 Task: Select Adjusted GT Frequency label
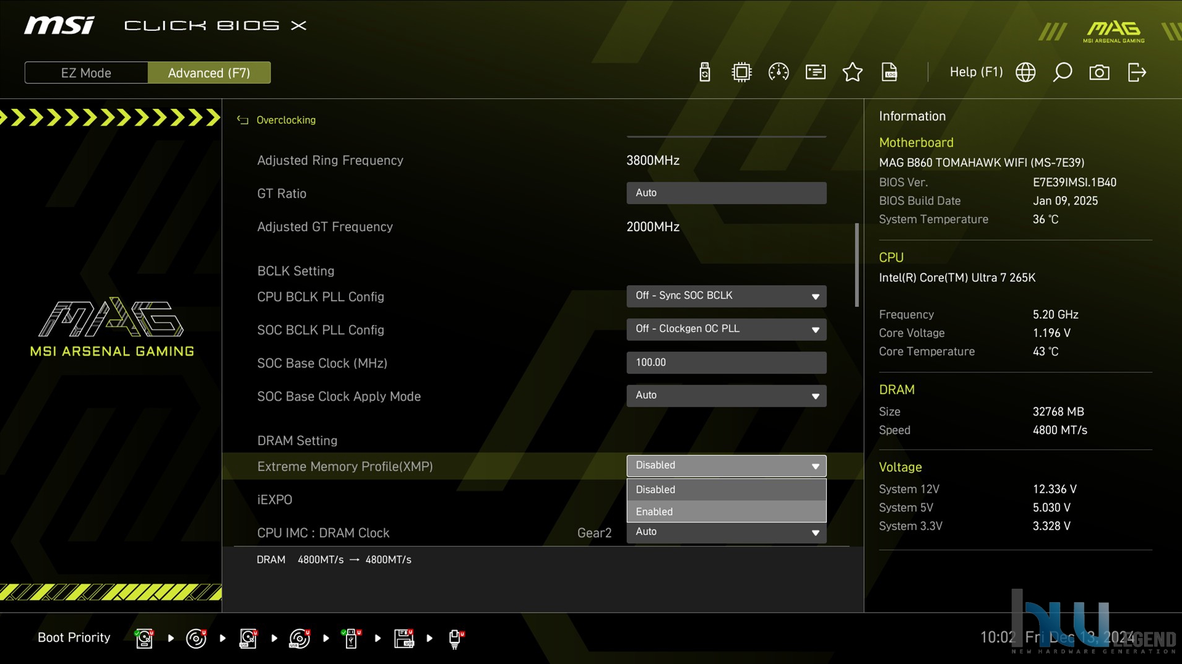[x=325, y=227]
